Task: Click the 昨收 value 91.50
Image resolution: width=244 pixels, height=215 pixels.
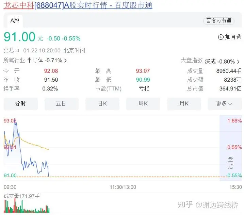Action: point(51,80)
